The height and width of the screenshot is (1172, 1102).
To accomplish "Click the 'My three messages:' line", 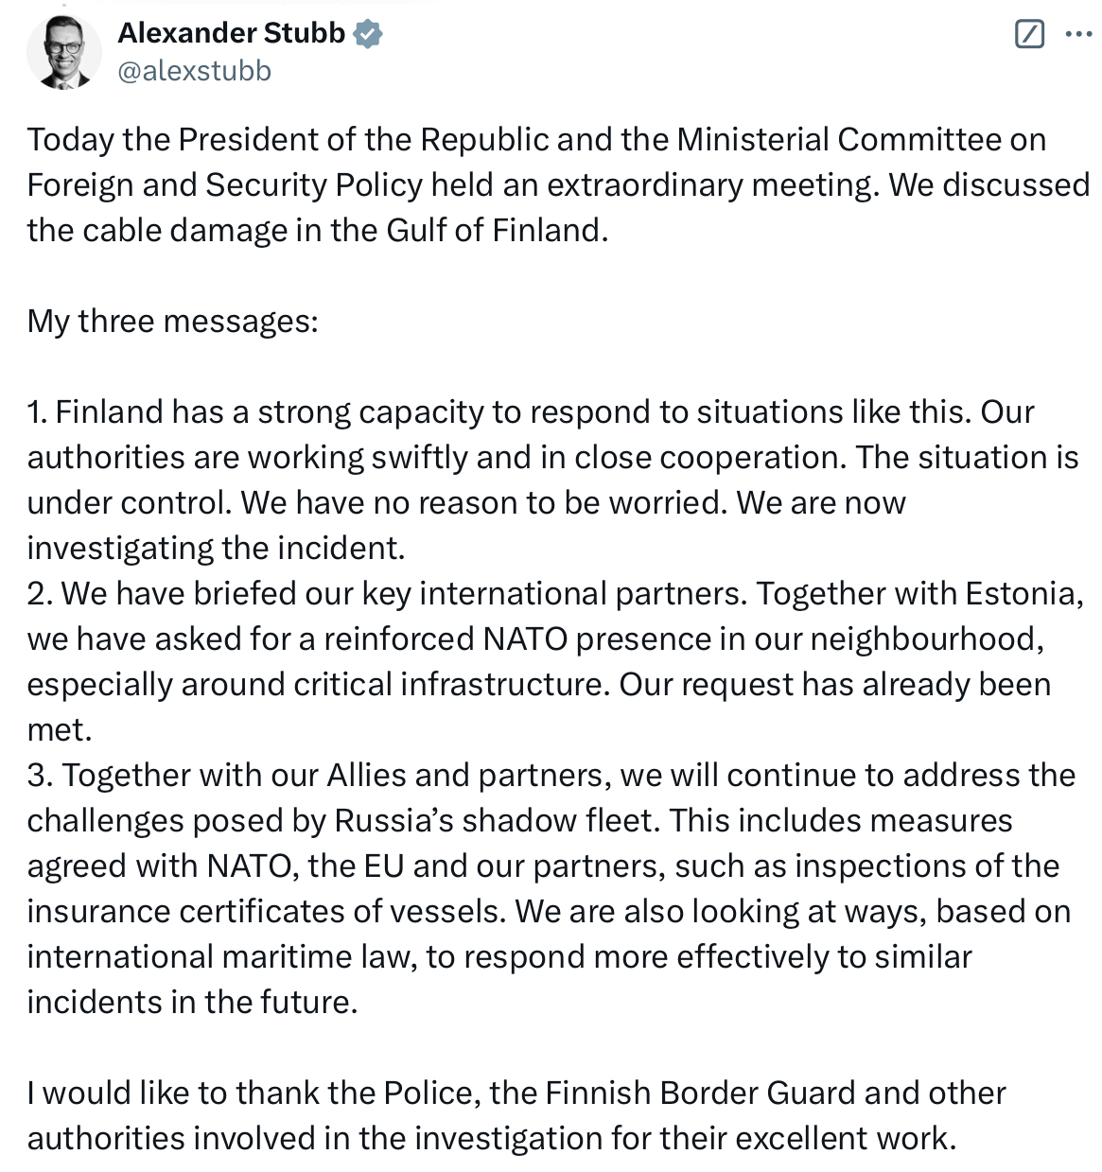I will pyautogui.click(x=172, y=322).
